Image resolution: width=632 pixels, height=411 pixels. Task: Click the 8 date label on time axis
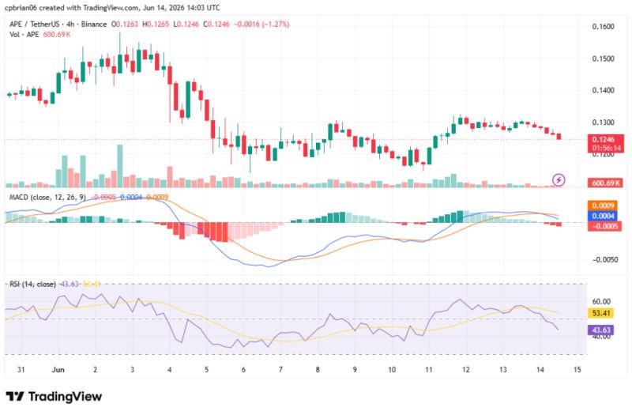[x=318, y=369]
